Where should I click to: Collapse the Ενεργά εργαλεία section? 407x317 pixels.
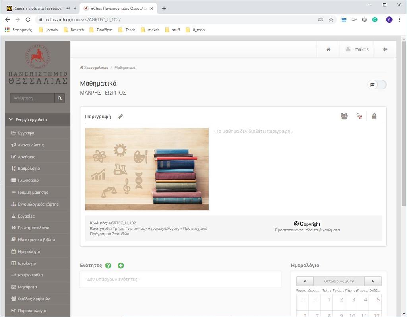[x=38, y=120]
